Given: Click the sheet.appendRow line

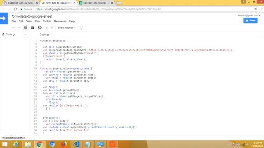Looking at the screenshot, I should coord(90,127).
